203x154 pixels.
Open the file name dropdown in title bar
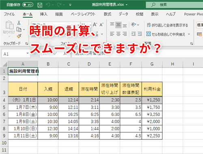point(126,5)
